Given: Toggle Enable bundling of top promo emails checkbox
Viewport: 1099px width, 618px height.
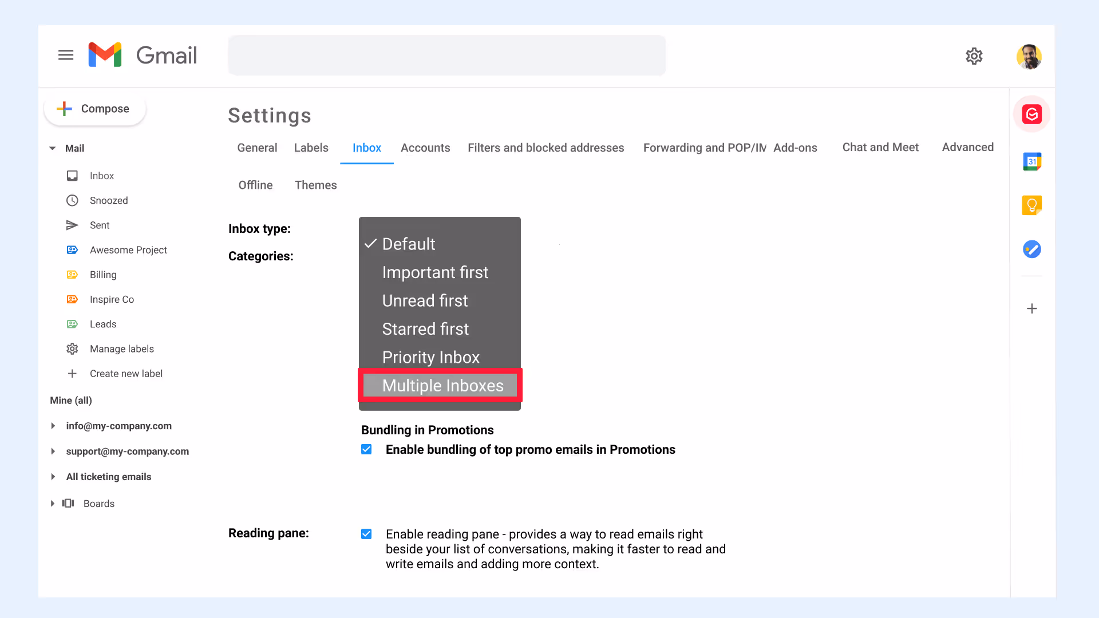Looking at the screenshot, I should 366,449.
